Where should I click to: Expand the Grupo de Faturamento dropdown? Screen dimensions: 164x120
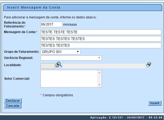point(61,52)
